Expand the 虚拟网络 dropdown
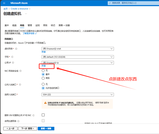 (78, 49)
